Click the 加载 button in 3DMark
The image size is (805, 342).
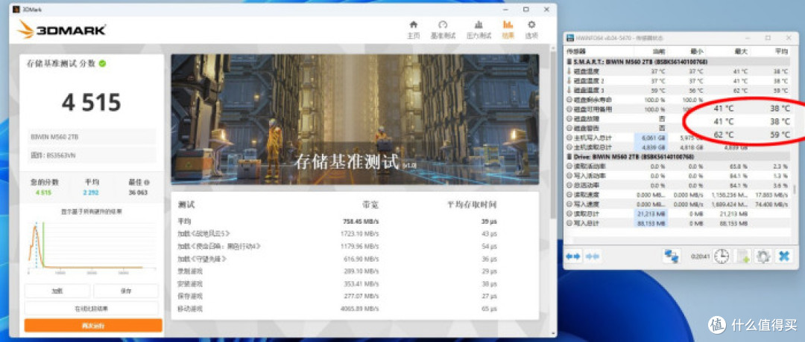coord(57,291)
